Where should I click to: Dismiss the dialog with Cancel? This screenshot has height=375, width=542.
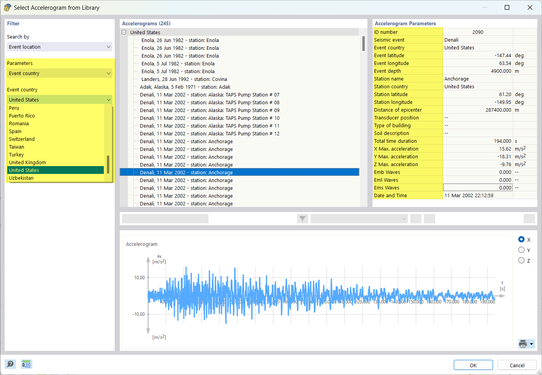tap(517, 365)
